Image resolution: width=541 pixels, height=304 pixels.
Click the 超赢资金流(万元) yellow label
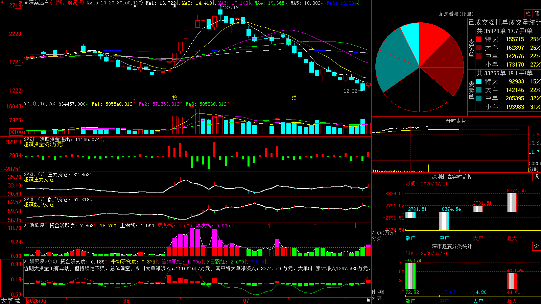point(44,144)
